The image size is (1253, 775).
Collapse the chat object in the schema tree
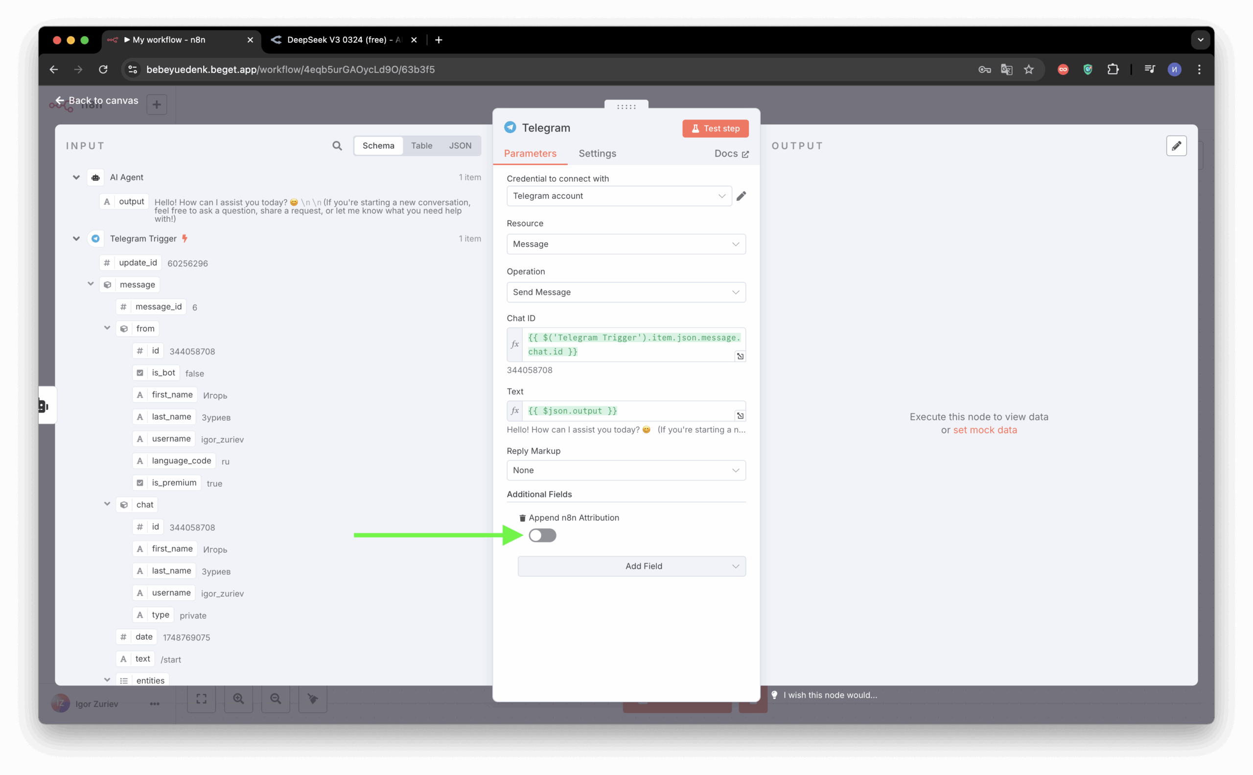[x=107, y=504]
